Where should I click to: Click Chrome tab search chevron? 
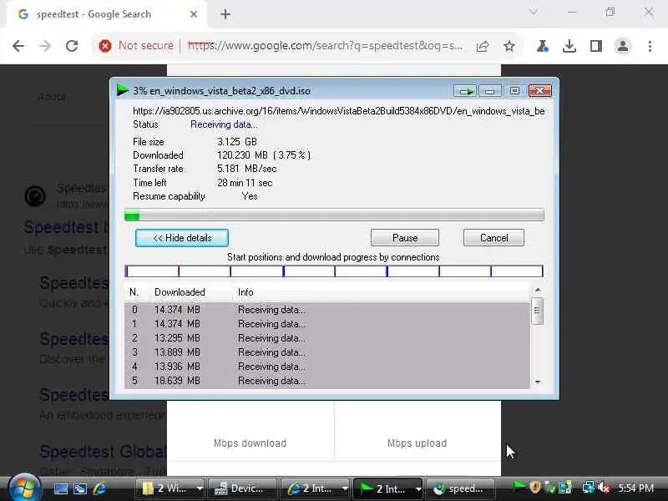pyautogui.click(x=533, y=12)
